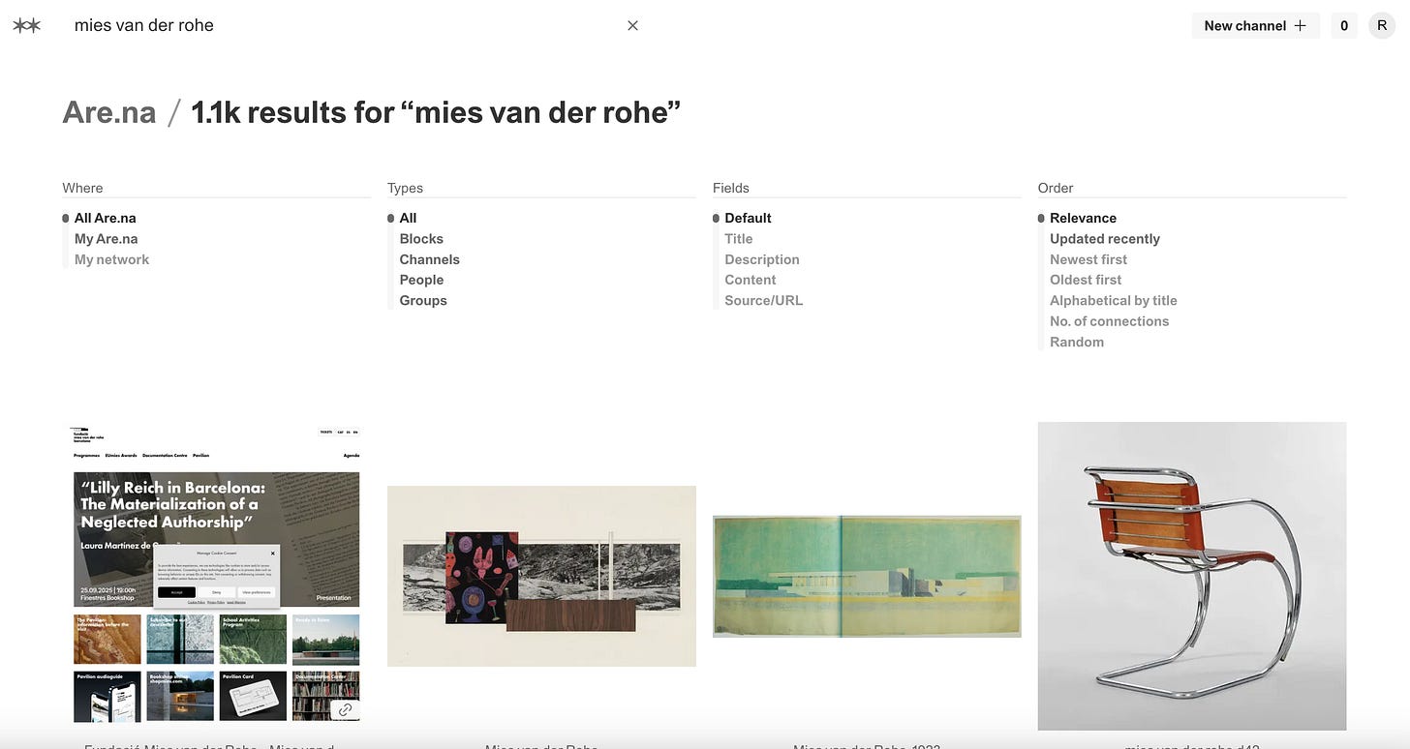This screenshot has height=749, width=1410.
Task: Click the link icon on Fundació thumbnail
Action: click(345, 709)
